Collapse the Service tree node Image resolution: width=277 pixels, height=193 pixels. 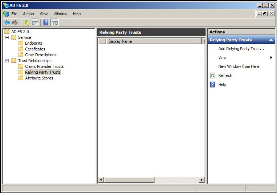click(7, 37)
